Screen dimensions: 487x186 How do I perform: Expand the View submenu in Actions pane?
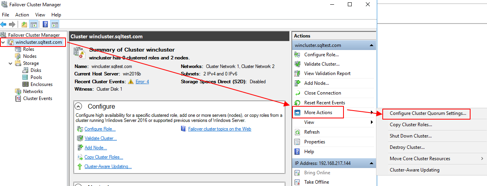(371, 122)
